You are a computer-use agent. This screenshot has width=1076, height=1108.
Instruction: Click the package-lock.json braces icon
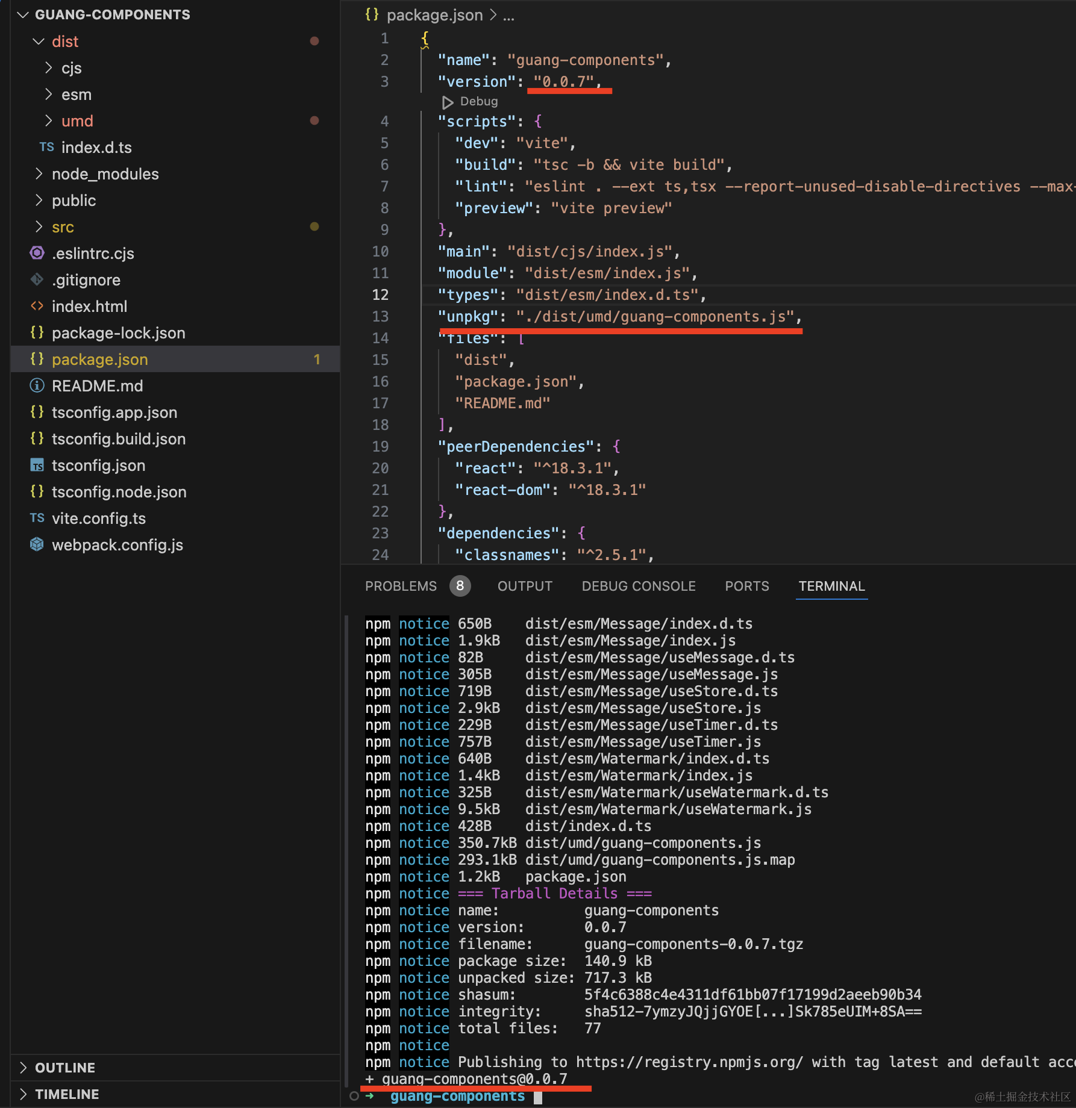[x=37, y=332]
